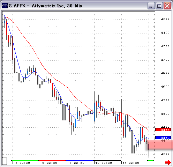Click the black session bar above 10-22:30
173x167 pixels.
click(107, 160)
